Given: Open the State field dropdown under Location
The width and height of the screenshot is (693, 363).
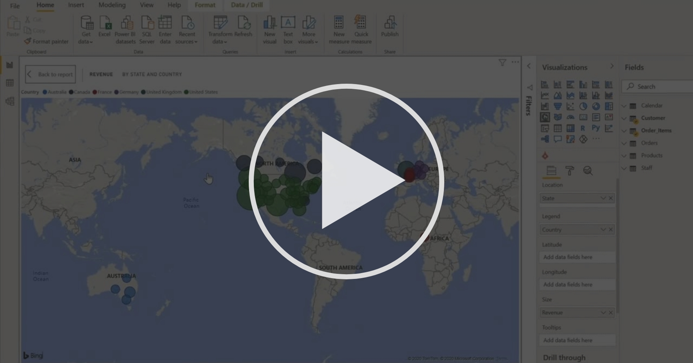Looking at the screenshot, I should tap(603, 198).
